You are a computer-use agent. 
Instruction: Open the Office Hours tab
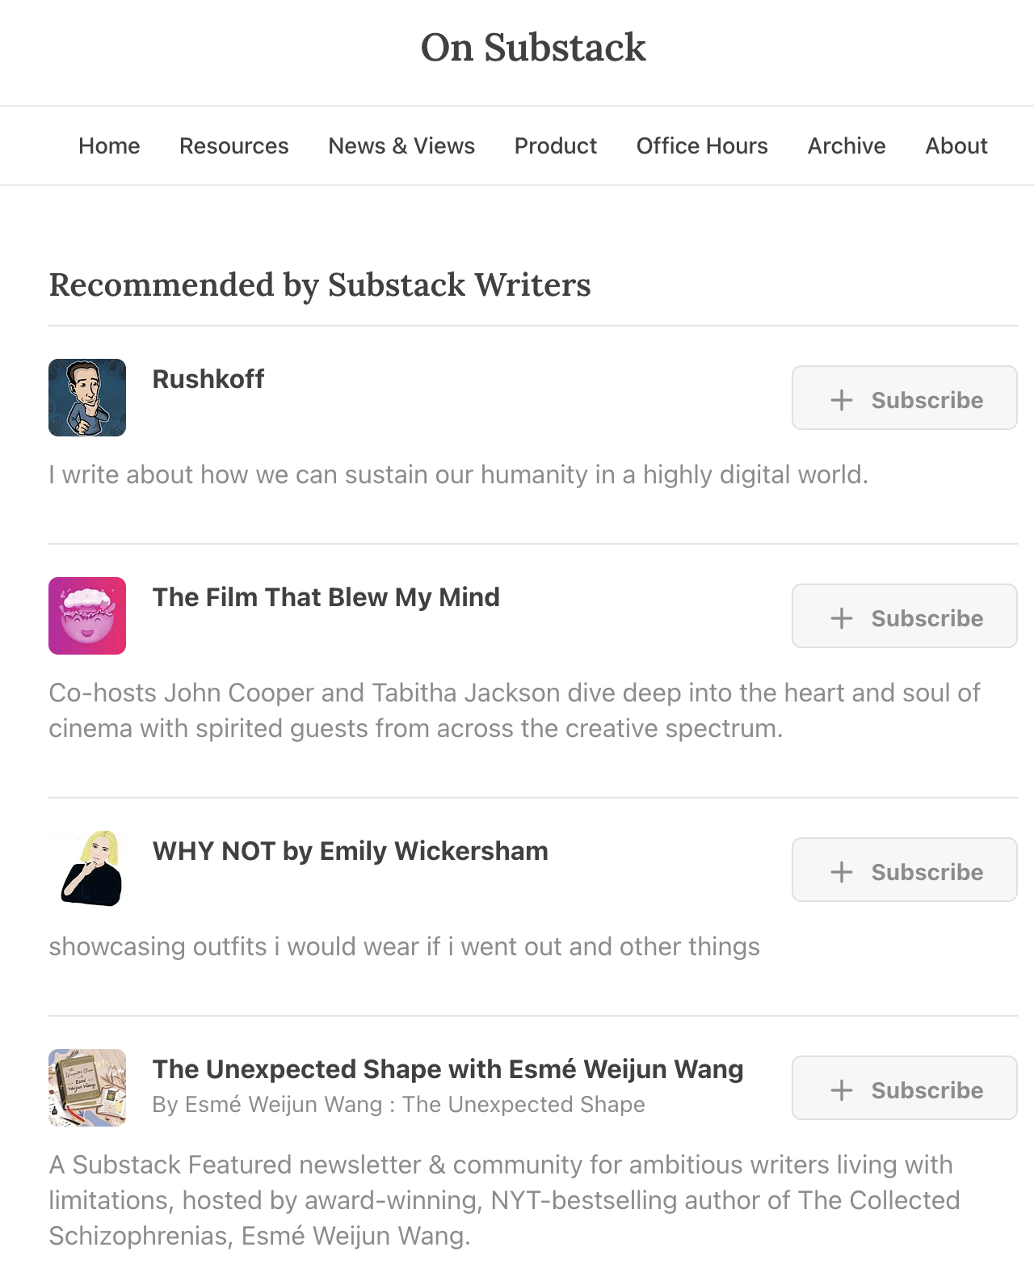pos(702,145)
